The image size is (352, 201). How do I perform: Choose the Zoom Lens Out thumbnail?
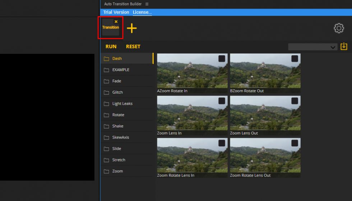265,113
